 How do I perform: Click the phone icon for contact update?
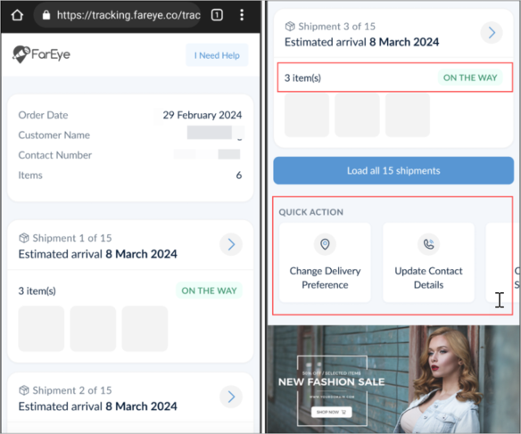[x=428, y=244]
